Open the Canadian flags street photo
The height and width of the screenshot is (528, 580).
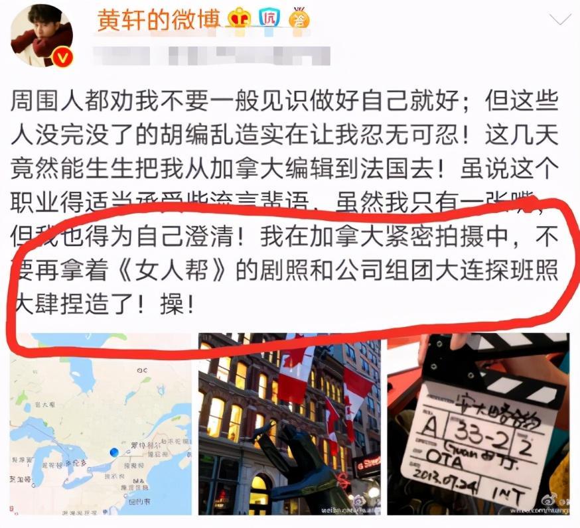(x=289, y=424)
